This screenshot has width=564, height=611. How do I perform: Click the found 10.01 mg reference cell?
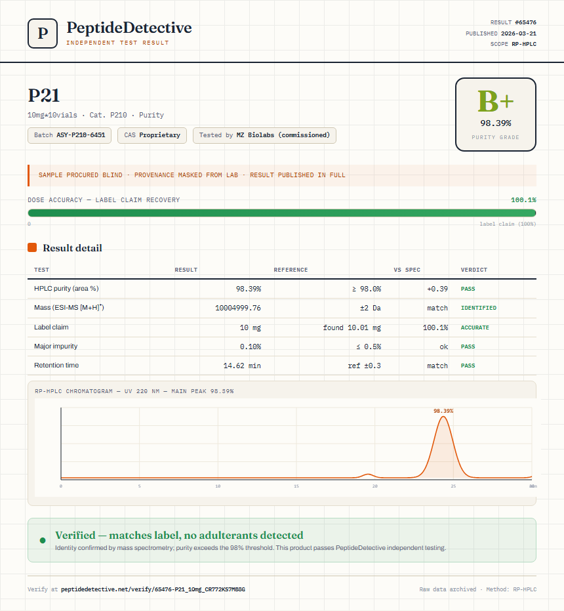point(352,327)
